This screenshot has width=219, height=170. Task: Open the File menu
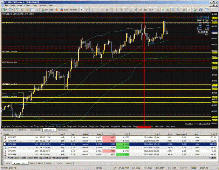coord(6,6)
